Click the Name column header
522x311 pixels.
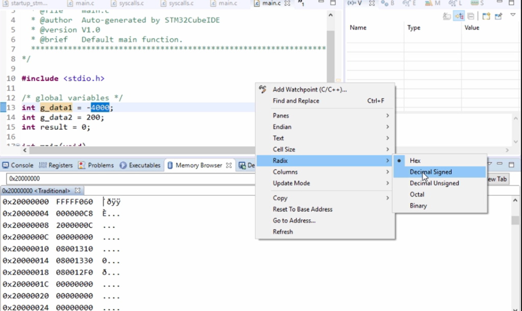coord(358,27)
